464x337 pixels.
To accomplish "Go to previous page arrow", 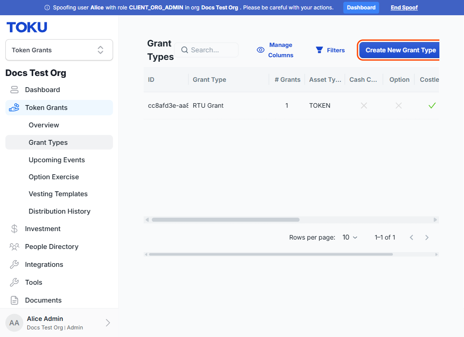I will click(411, 237).
